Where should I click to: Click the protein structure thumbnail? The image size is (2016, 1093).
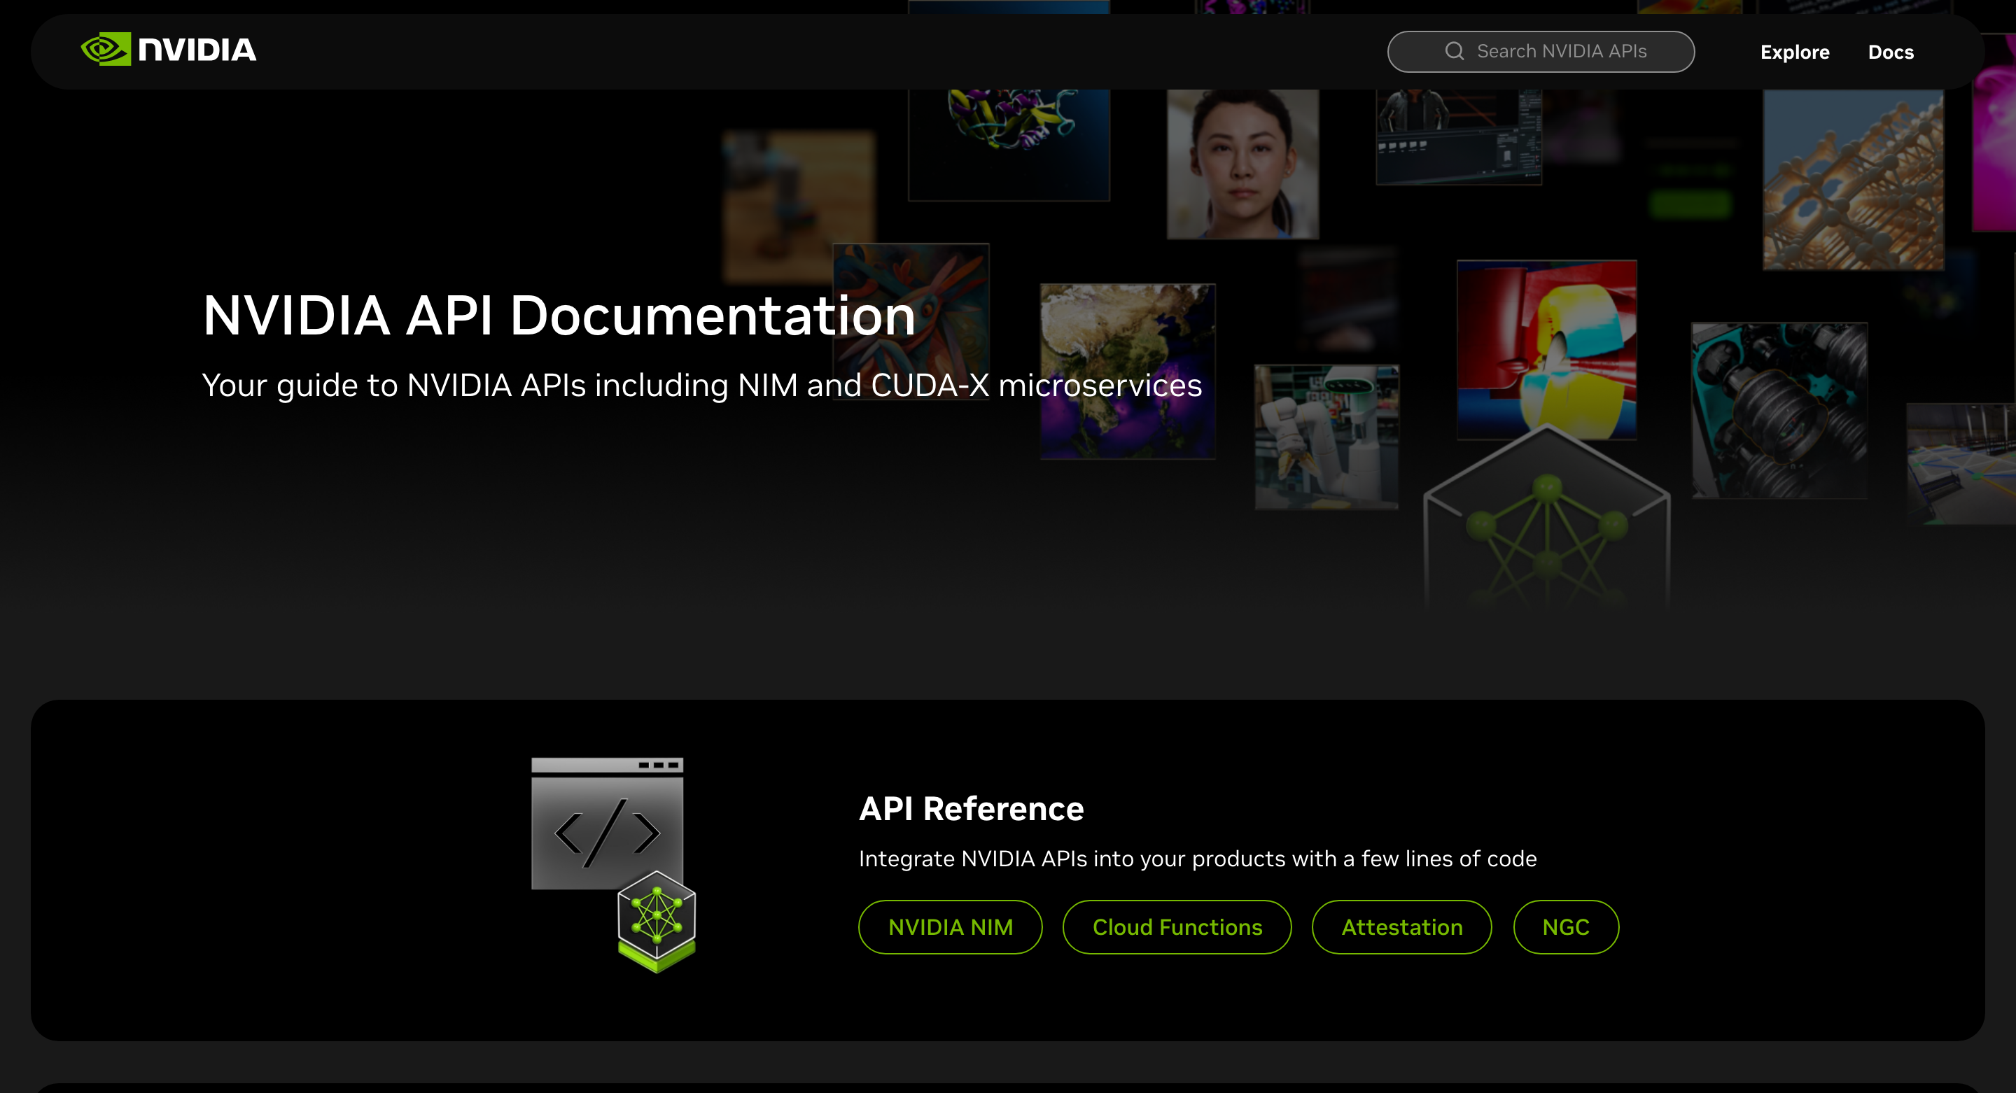point(1009,145)
